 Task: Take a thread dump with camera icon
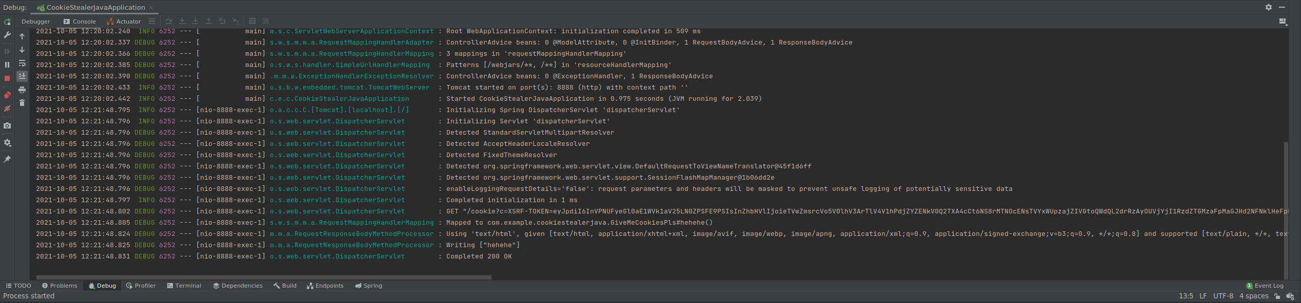pos(7,125)
